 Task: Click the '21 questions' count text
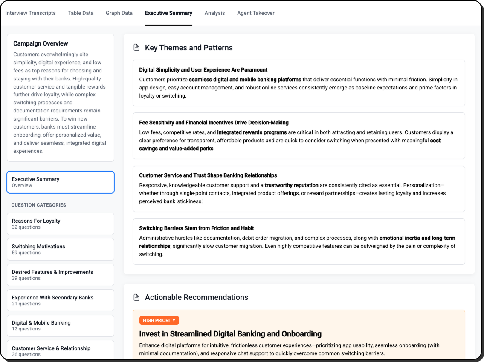pyautogui.click(x=26, y=304)
